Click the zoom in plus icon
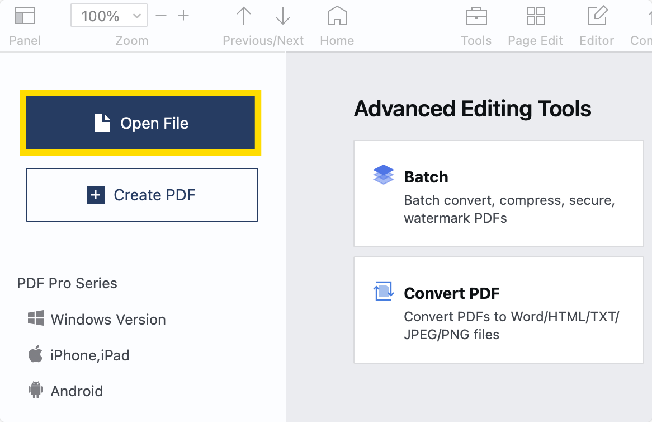652x422 pixels. (x=183, y=16)
